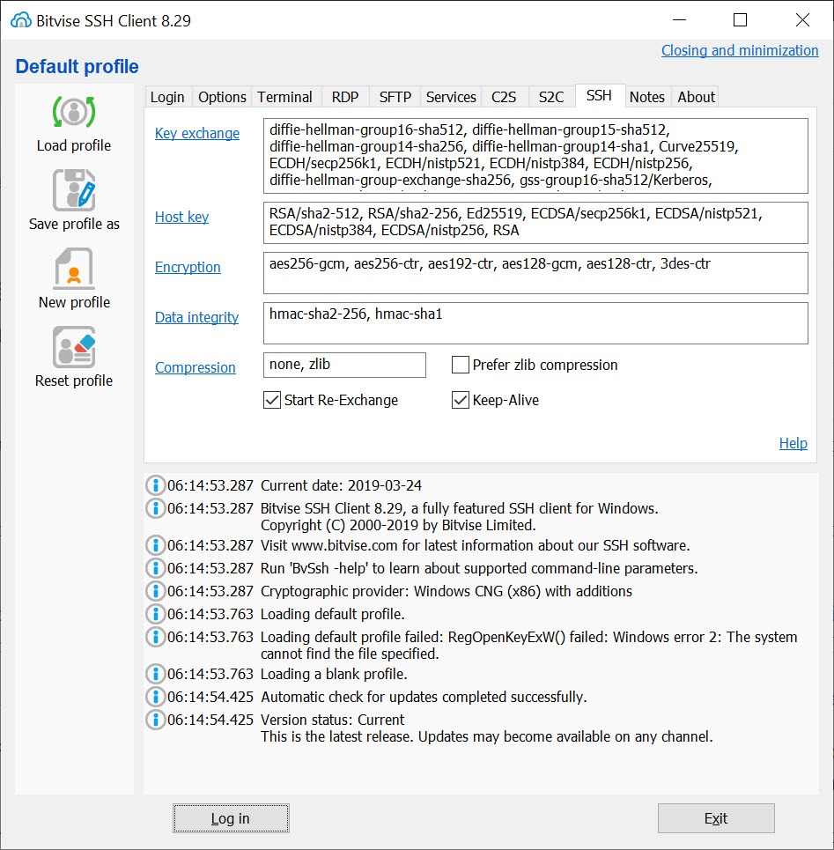Click the info icon beside Cryptographic provider entry

click(x=156, y=591)
